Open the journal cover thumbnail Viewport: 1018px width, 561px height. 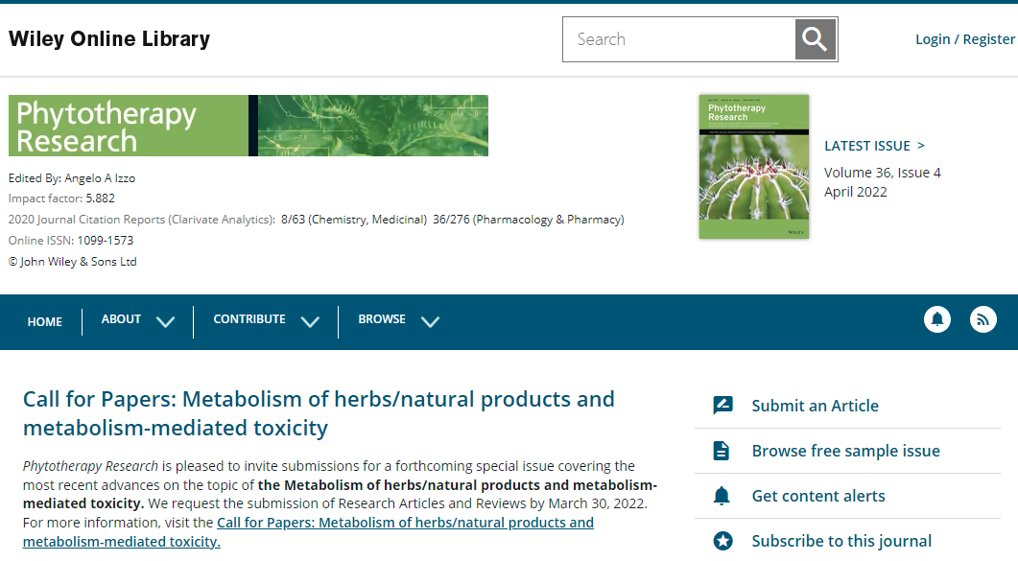pyautogui.click(x=753, y=166)
